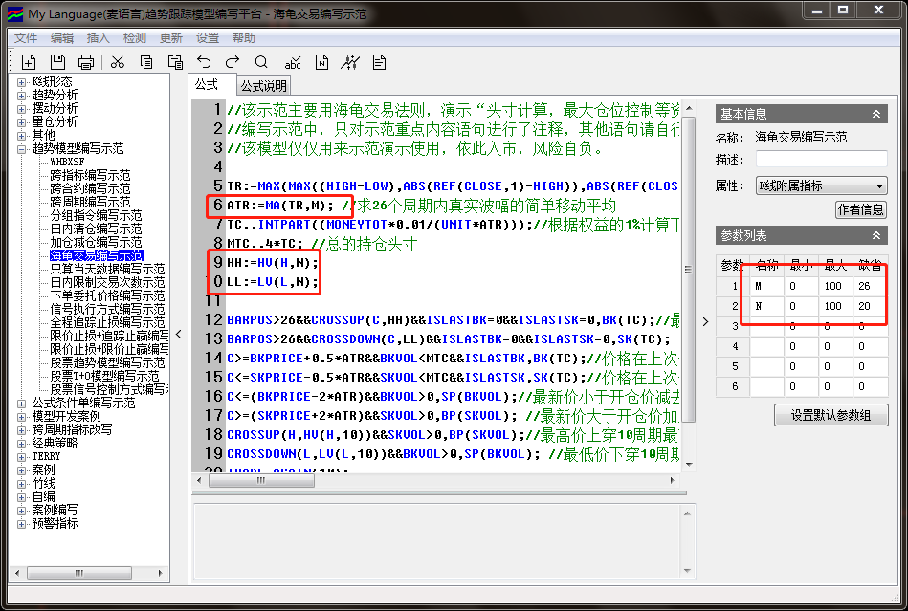The height and width of the screenshot is (611, 908).
Task: Collapse the 参数列表 panel section
Action: pos(875,235)
